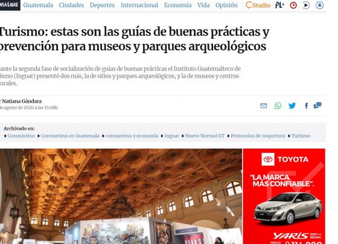The width and height of the screenshot is (338, 244).
Task: Open the Economía menu item
Action: (177, 5)
